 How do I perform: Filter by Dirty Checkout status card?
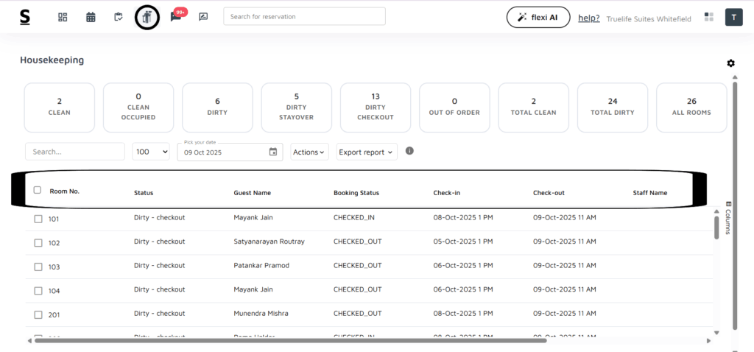point(376,108)
